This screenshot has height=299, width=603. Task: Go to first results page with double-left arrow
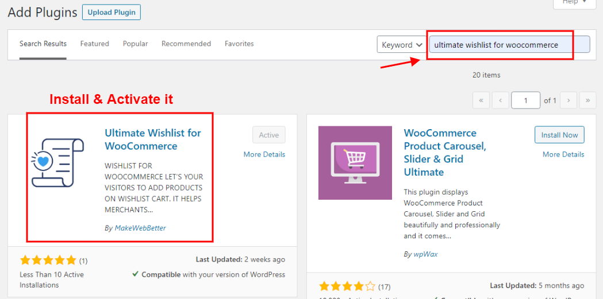pos(481,101)
